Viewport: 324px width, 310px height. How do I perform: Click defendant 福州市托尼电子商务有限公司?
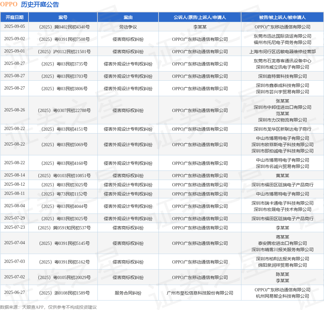(283, 42)
